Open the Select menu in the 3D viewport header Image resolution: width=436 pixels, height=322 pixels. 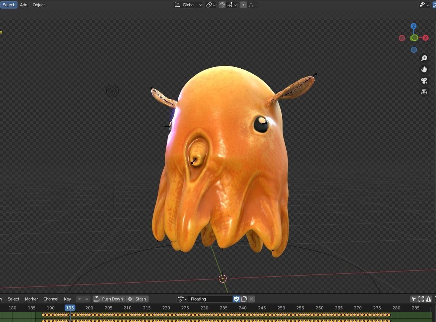point(9,5)
